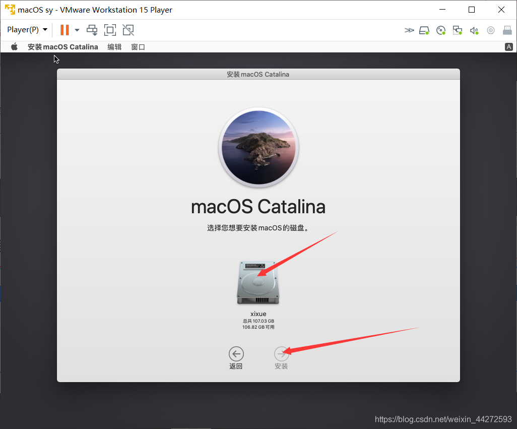Expand the power options arrow beside pause
The width and height of the screenshot is (517, 429).
pos(77,30)
